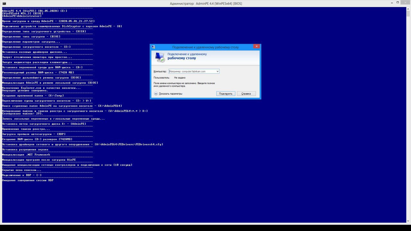This screenshot has width=411, height=231.
Task: Click the 'Скопировано файлов: 293.' line
Action: point(22,114)
